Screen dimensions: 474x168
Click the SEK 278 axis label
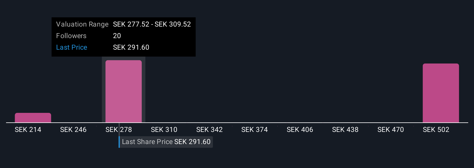coord(119,130)
